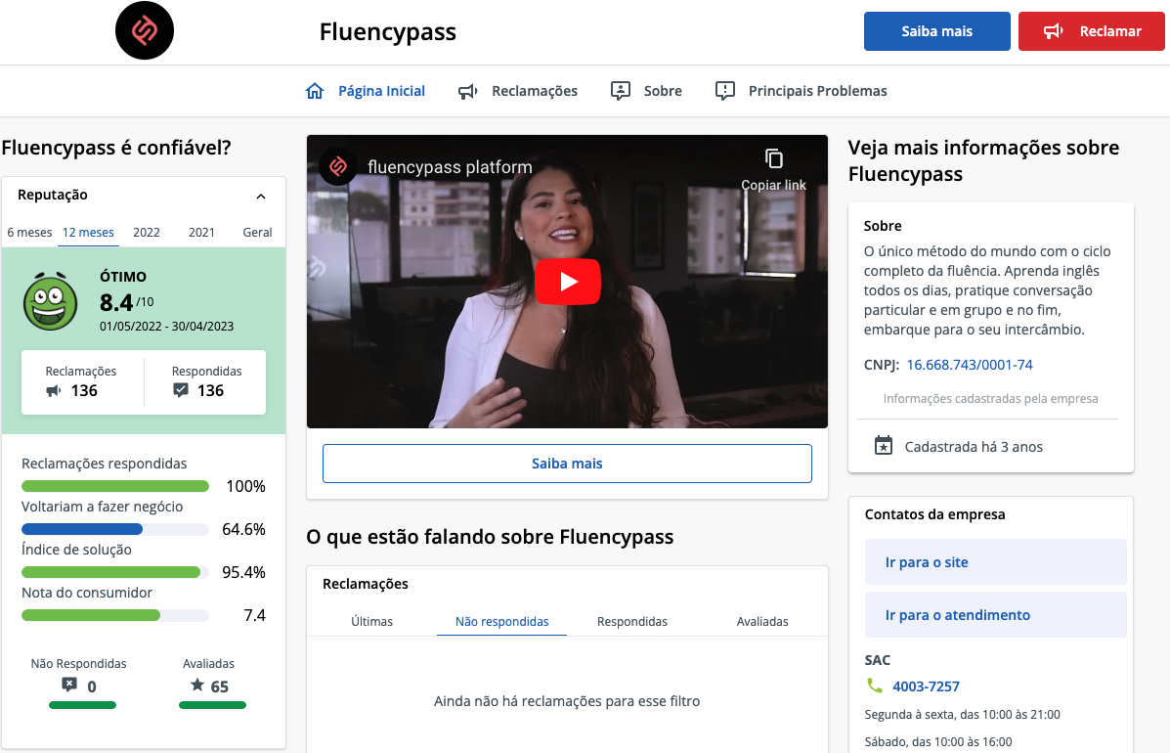
Task: Click the Fluencypass é confiável? heading
Action: coord(116,147)
